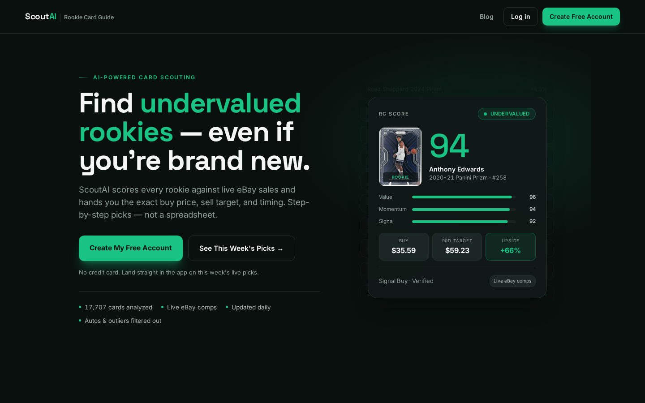
Task: Click the Value score progress bar
Action: point(464,197)
